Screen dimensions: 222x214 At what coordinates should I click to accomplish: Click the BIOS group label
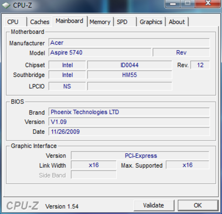[17, 102]
